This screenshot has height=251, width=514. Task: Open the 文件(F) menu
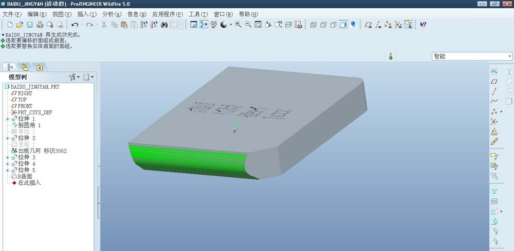tap(12, 14)
